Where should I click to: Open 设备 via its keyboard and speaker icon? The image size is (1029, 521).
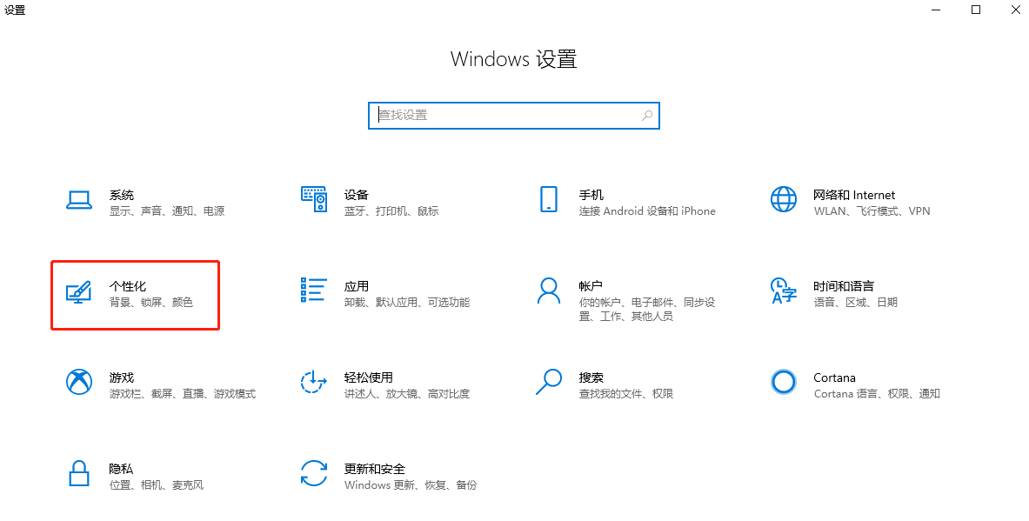[x=313, y=200]
